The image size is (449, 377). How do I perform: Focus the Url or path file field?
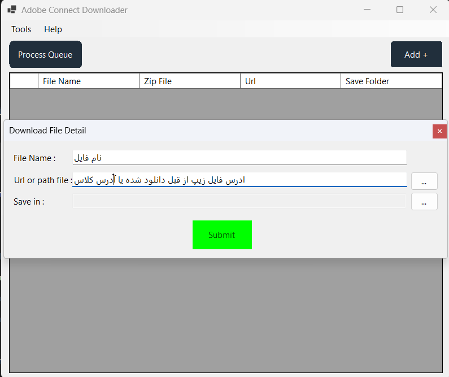coord(239,180)
